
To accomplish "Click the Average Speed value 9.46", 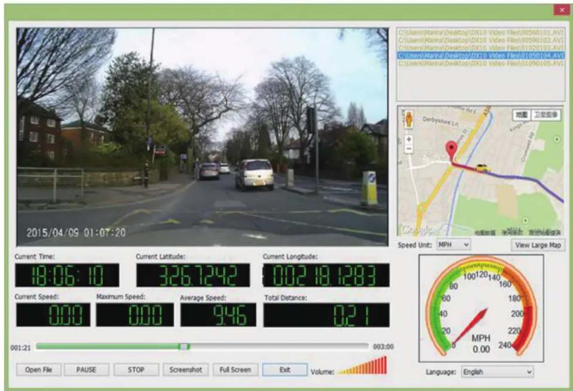I will point(218,315).
